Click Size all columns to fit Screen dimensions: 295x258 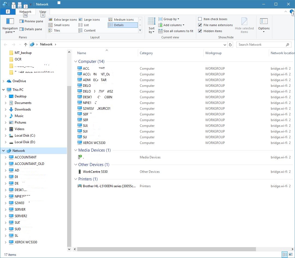176,31
